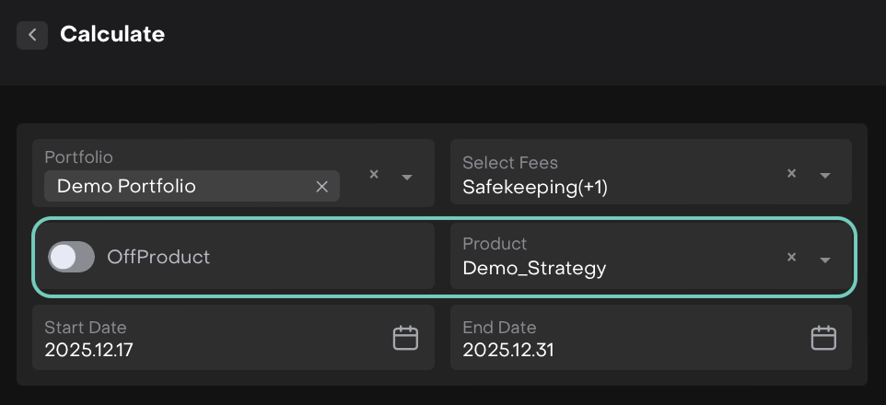Open the End Date calendar picker
886x405 pixels.
823,338
